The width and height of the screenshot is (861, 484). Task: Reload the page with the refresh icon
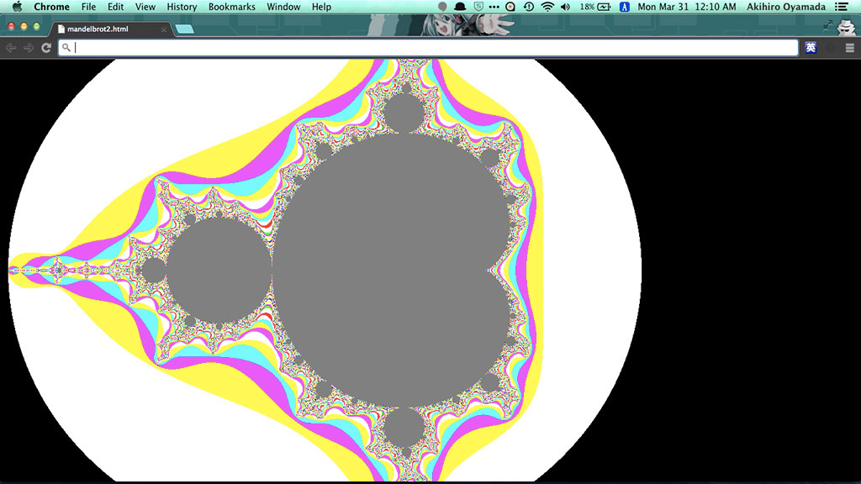[x=46, y=48]
